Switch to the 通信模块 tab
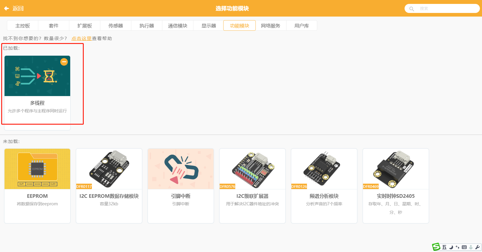 178,26
